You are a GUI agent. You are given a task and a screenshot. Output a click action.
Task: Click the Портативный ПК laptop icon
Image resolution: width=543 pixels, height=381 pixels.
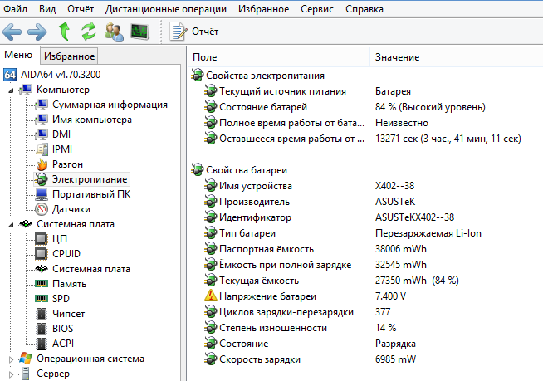pos(42,194)
